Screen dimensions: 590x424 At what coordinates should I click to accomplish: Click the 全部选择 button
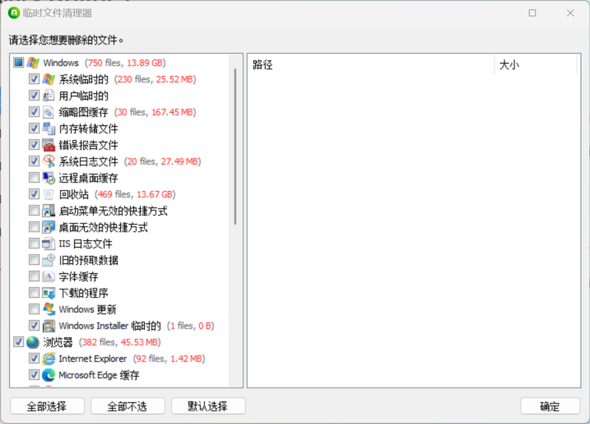pos(47,407)
